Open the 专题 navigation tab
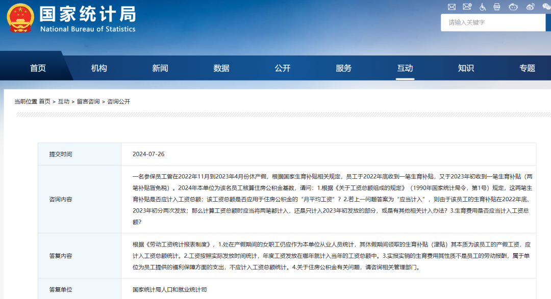The height and width of the screenshot is (299, 551). tap(527, 67)
